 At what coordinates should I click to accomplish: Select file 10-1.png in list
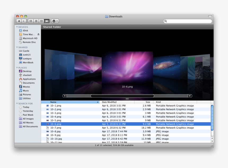[126, 106]
